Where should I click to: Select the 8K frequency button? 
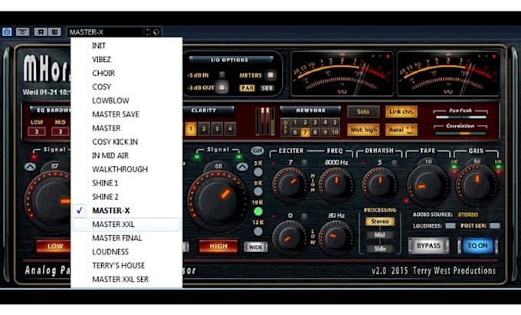(x=258, y=192)
